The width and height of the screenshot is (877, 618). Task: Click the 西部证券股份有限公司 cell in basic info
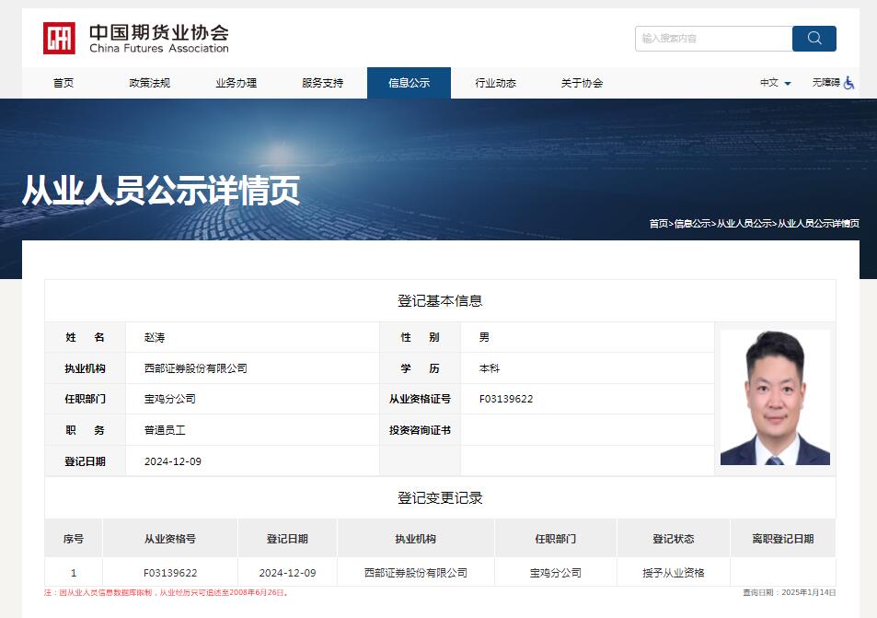(x=196, y=368)
